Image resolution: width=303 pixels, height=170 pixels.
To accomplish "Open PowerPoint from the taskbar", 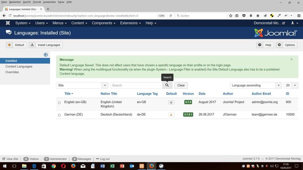I will (x=122, y=166).
